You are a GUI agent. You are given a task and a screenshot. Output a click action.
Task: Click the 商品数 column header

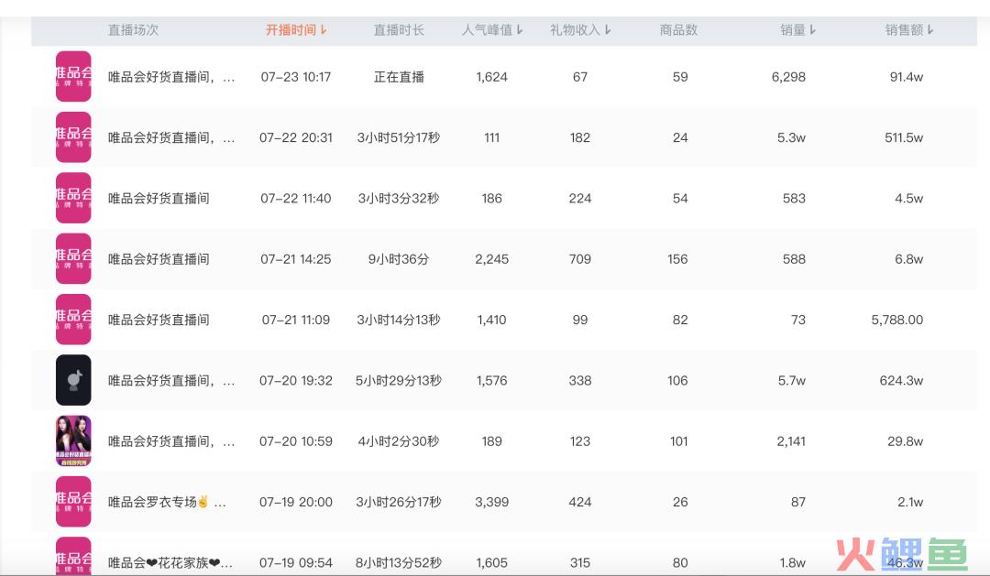click(x=678, y=29)
